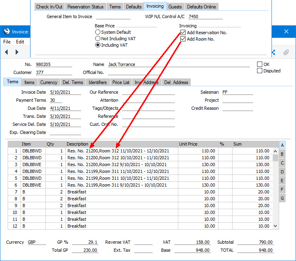This screenshot has width=296, height=261.
Task: Select the Invoicing settings tab
Action: [155, 6]
